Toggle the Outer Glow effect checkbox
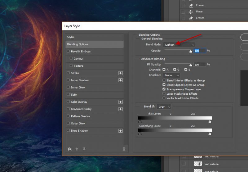The height and width of the screenshot is (172, 248). 69,124
